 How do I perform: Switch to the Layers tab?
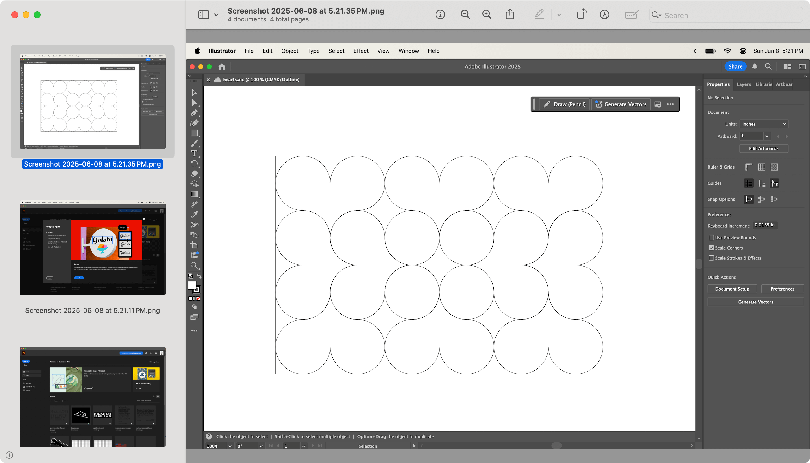coord(744,84)
